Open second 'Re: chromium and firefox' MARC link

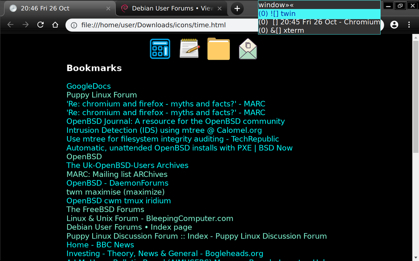[x=166, y=113]
